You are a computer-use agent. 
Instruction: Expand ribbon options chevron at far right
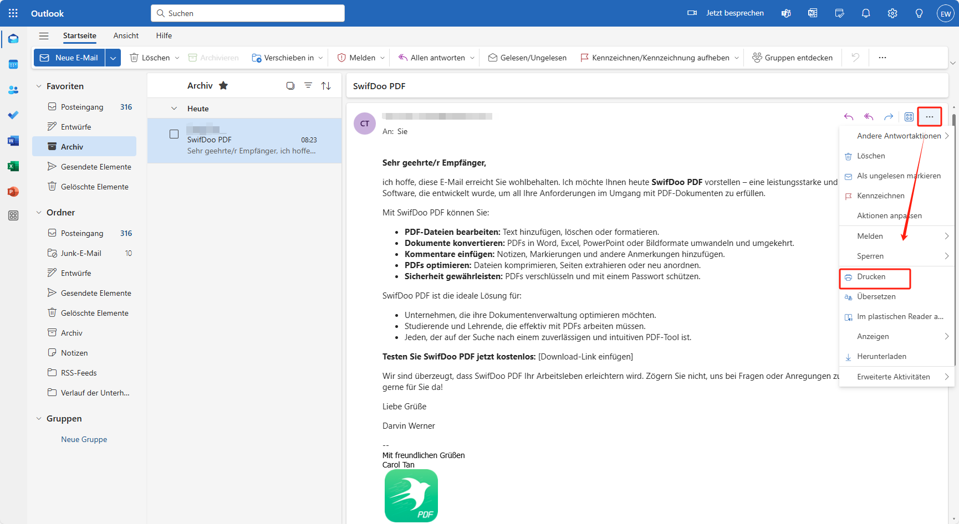click(953, 63)
